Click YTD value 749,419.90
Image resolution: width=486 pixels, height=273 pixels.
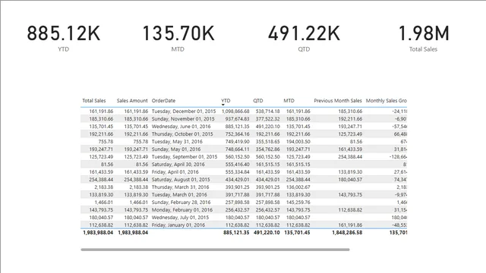click(237, 142)
